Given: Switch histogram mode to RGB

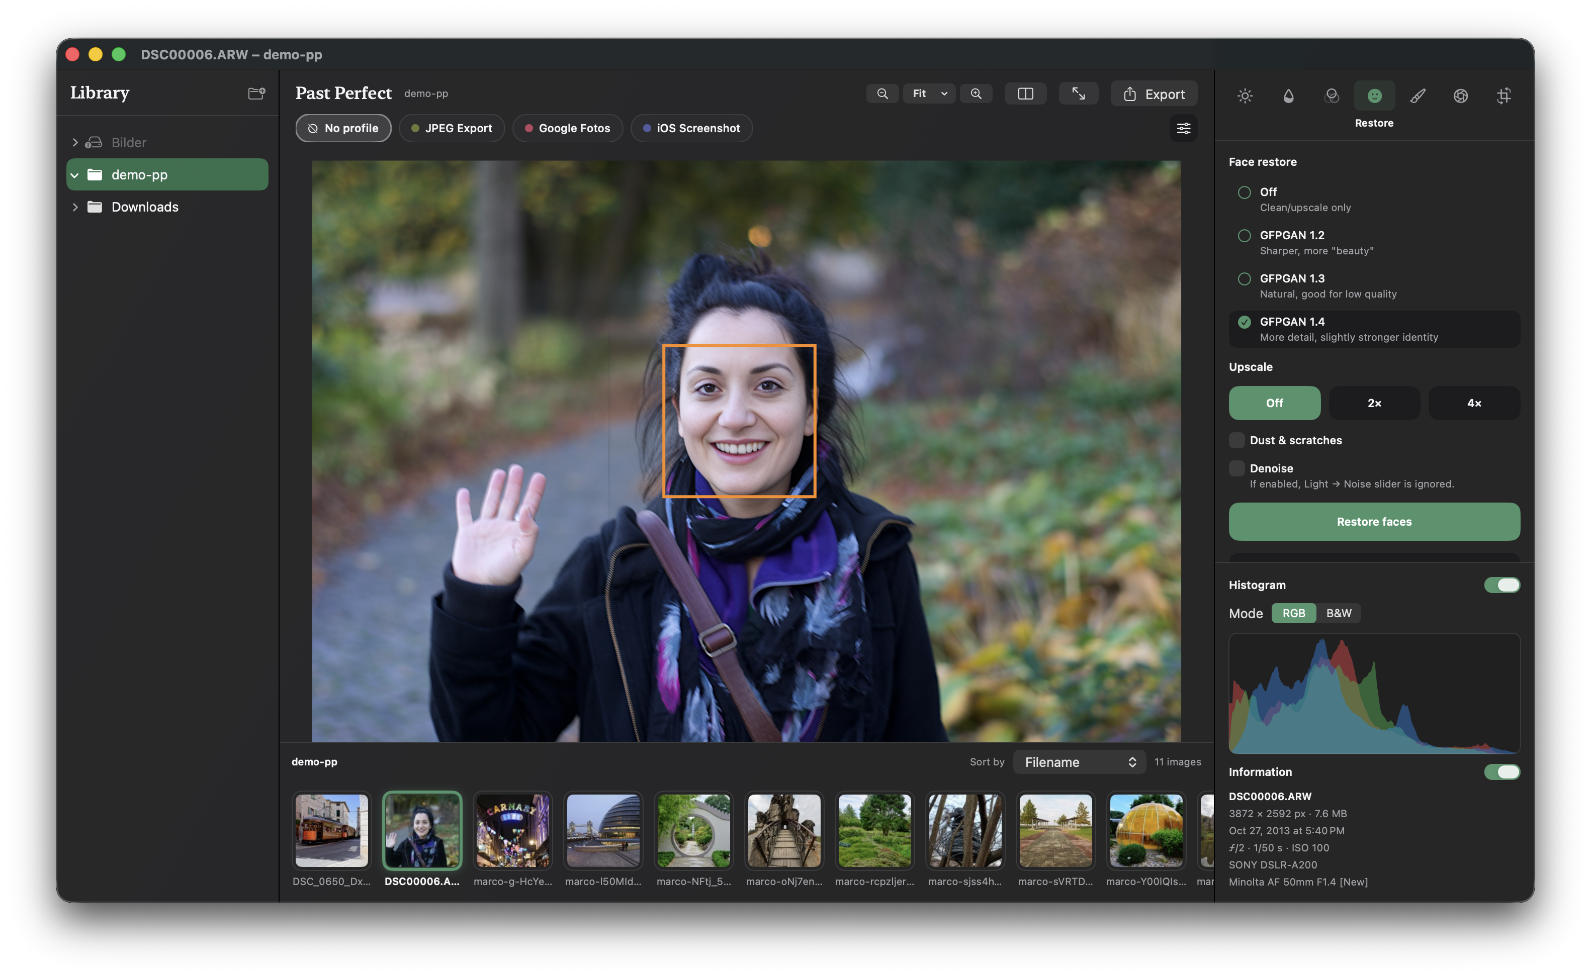Looking at the screenshot, I should click(x=1293, y=613).
